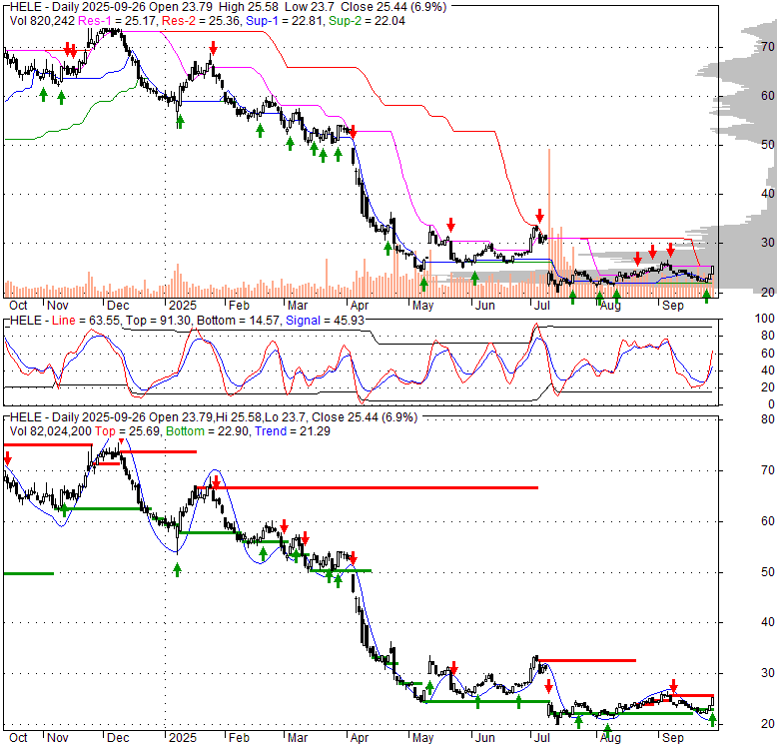Select 'Close 25.44 (6.9%)' in top chart header

click(x=393, y=7)
